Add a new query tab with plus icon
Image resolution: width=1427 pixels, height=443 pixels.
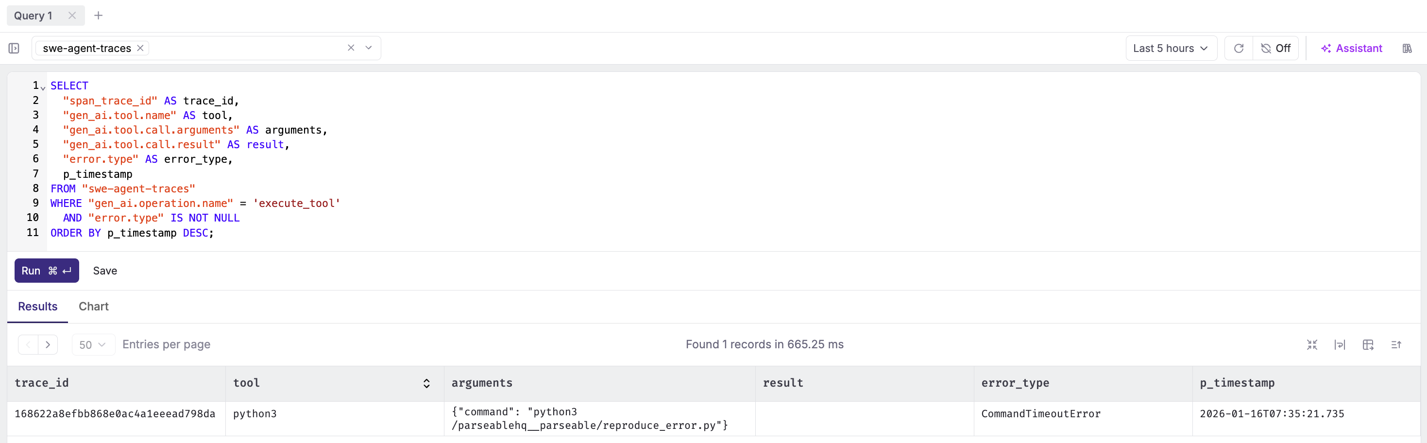pos(98,16)
